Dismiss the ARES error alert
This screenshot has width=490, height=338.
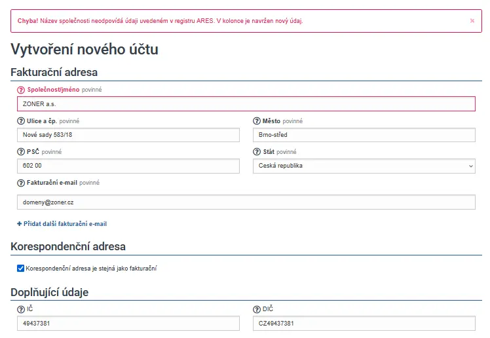[x=472, y=21]
